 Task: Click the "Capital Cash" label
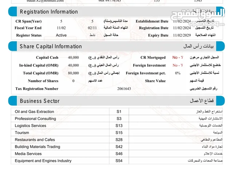coord(47,57)
